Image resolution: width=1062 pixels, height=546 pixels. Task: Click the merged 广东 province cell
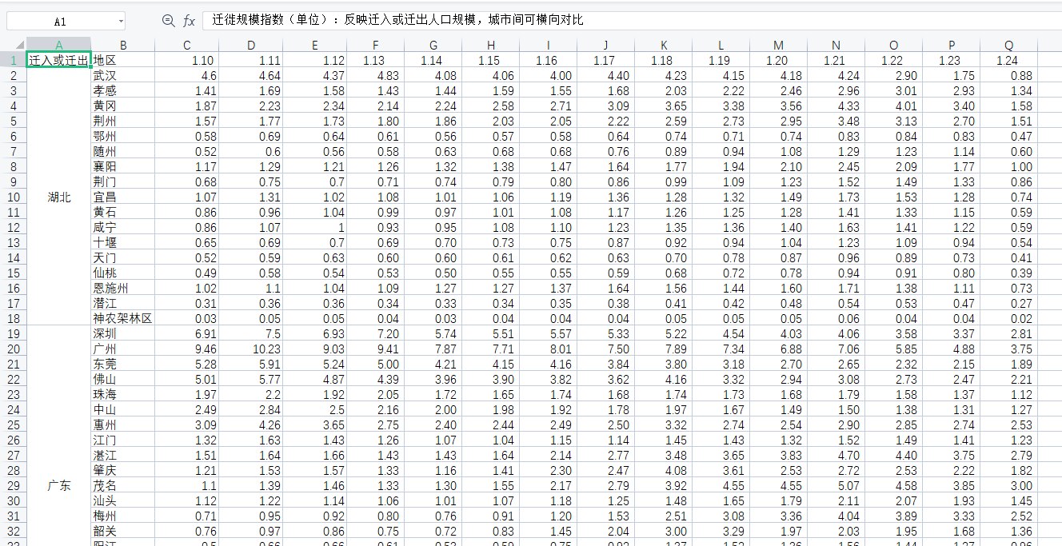[59, 485]
